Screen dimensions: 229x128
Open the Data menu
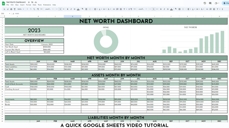[34, 5]
